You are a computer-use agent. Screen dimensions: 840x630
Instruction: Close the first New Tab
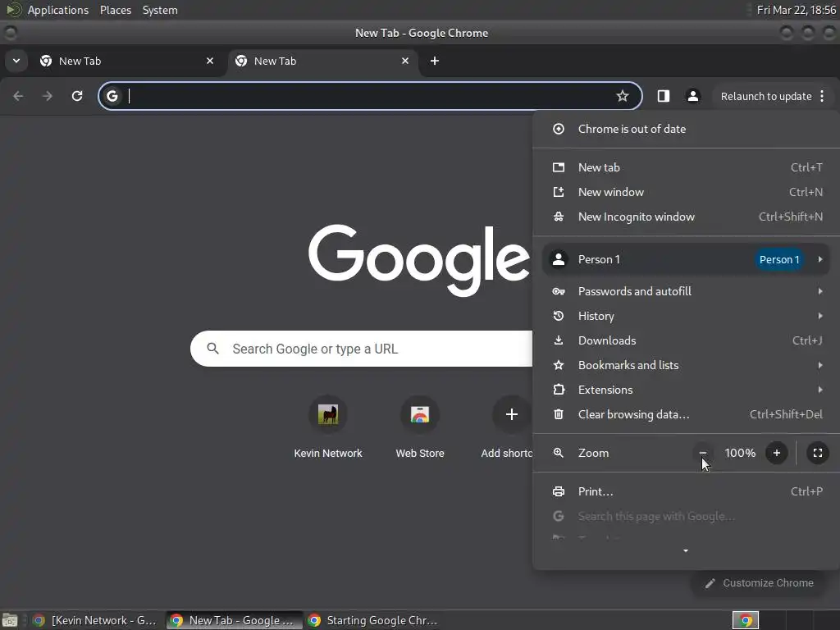[210, 61]
